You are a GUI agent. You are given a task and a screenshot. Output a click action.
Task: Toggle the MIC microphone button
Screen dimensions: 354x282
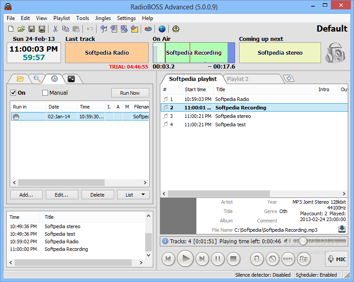pyautogui.click(x=337, y=259)
